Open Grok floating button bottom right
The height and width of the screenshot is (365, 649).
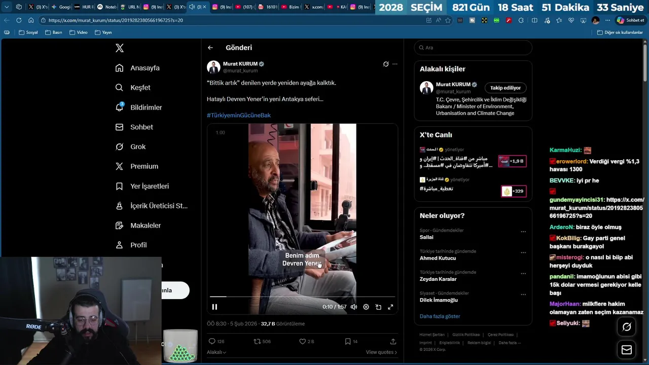pyautogui.click(x=627, y=327)
